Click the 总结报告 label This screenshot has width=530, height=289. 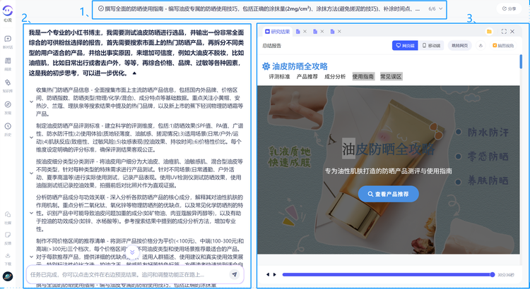271,46
